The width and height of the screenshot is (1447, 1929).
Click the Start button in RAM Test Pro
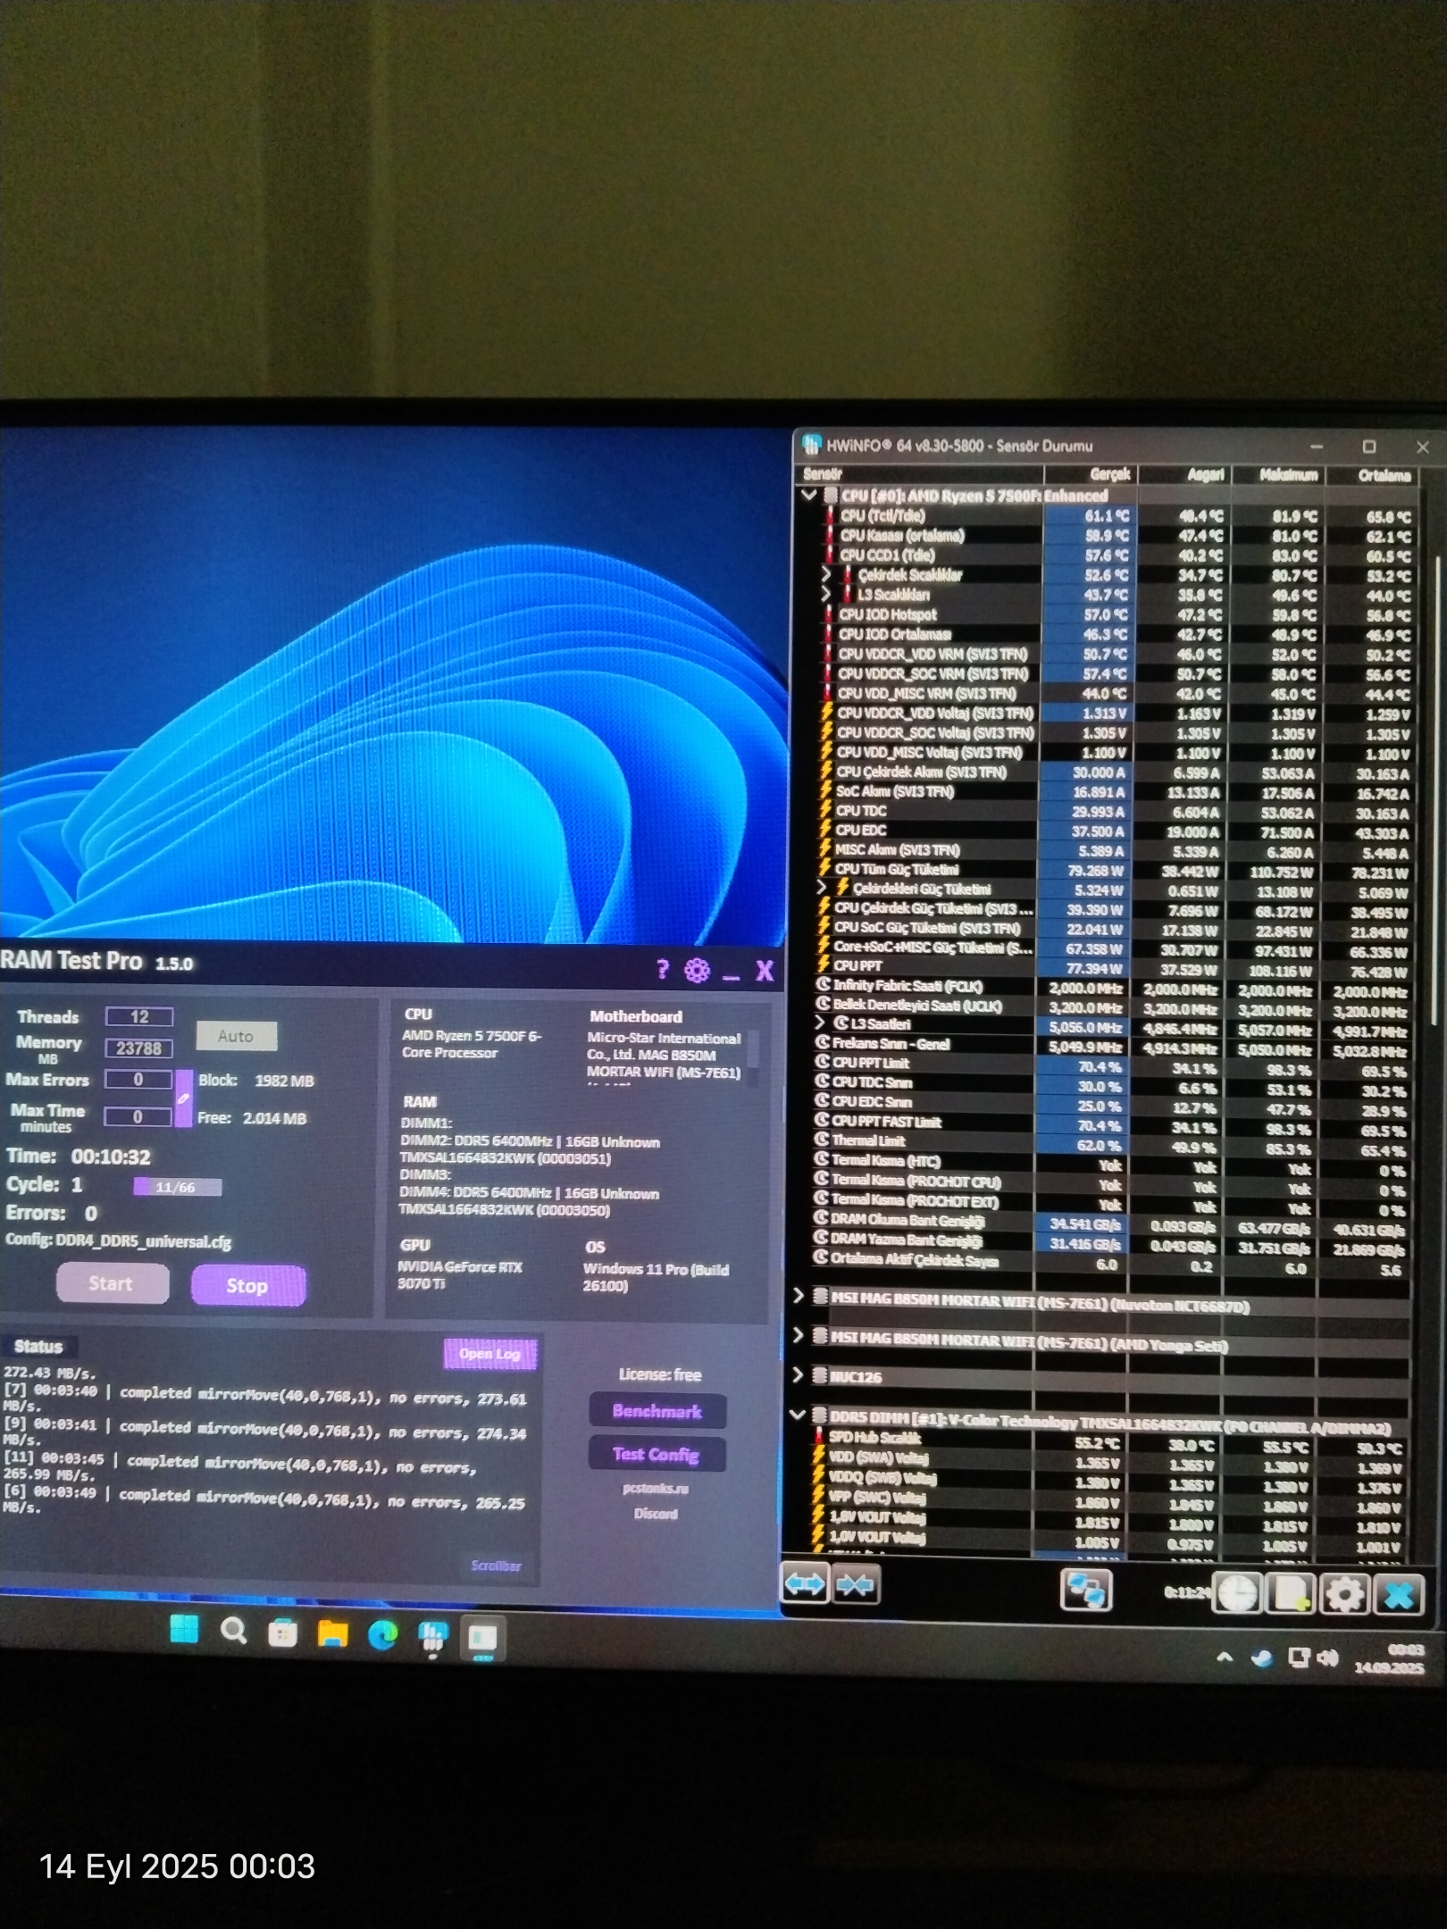tap(112, 1283)
